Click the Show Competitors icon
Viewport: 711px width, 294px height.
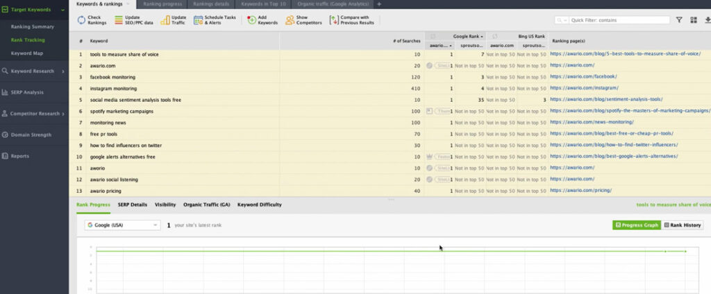(x=290, y=20)
